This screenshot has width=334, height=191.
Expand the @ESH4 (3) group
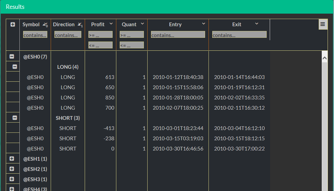pos(12,189)
